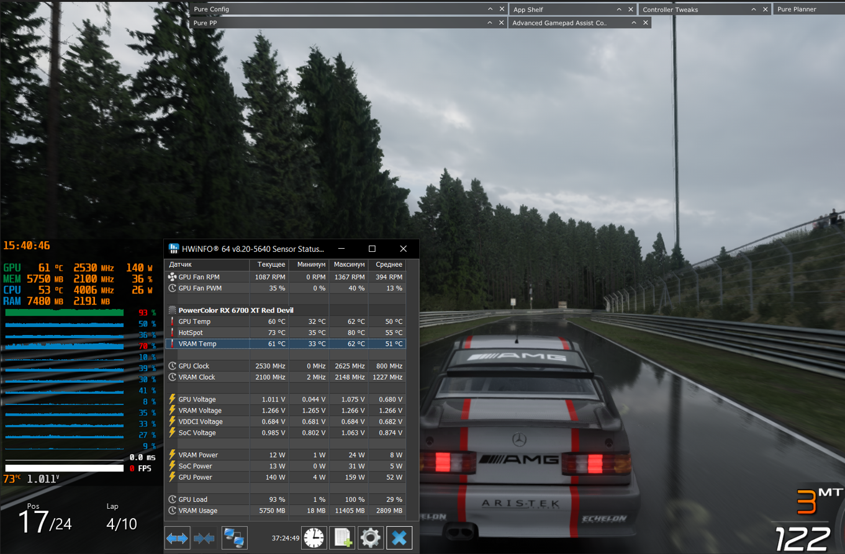Screen dimensions: 845x554
Task: Select the VRAM Temp sensor row
Action: click(x=286, y=344)
